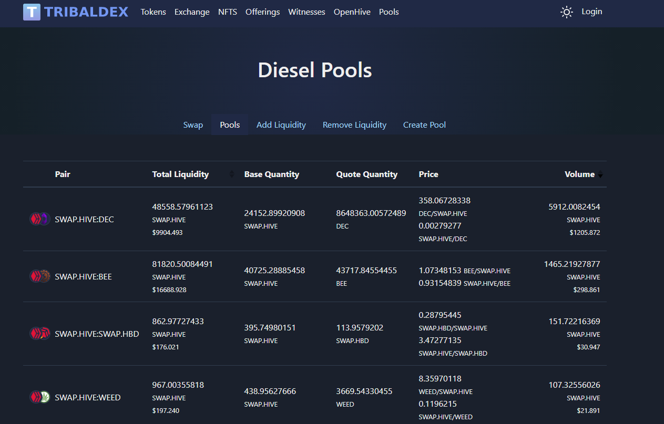
Task: Click base quantity 438.95627666
Action: click(x=270, y=391)
